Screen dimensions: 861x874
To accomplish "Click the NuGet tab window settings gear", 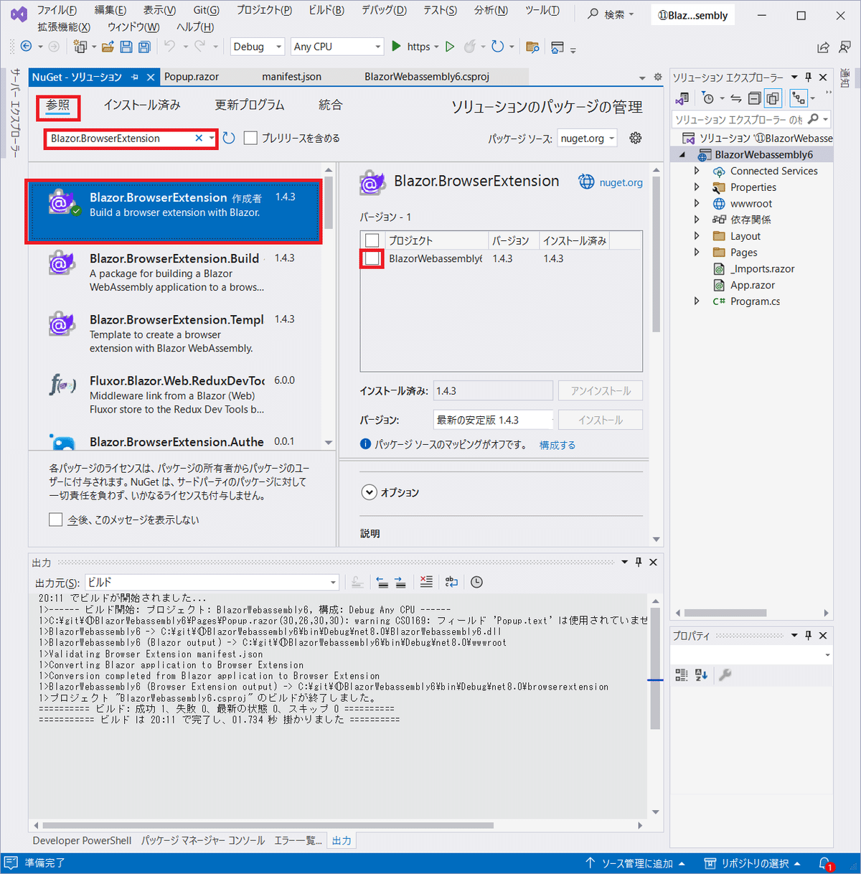I will [x=658, y=77].
